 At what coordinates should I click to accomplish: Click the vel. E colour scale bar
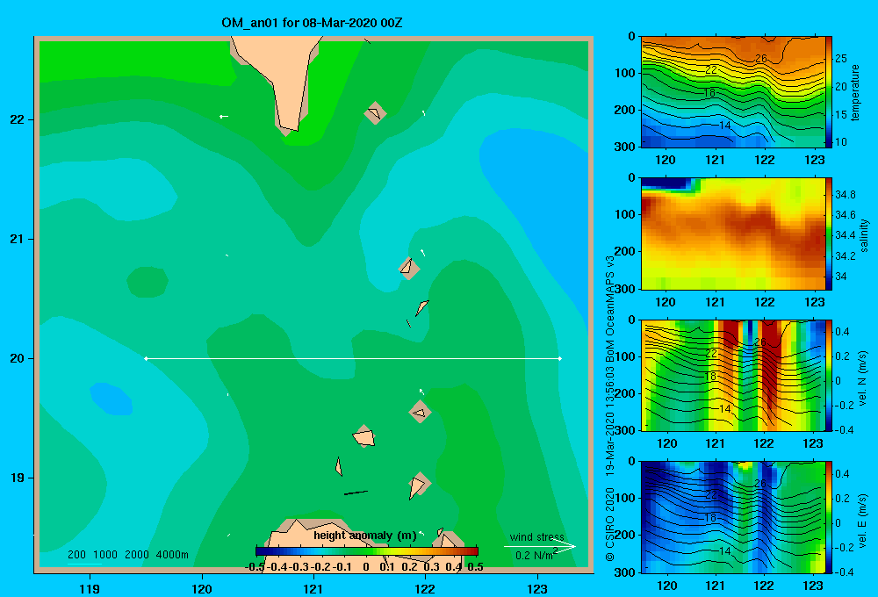pos(829,517)
